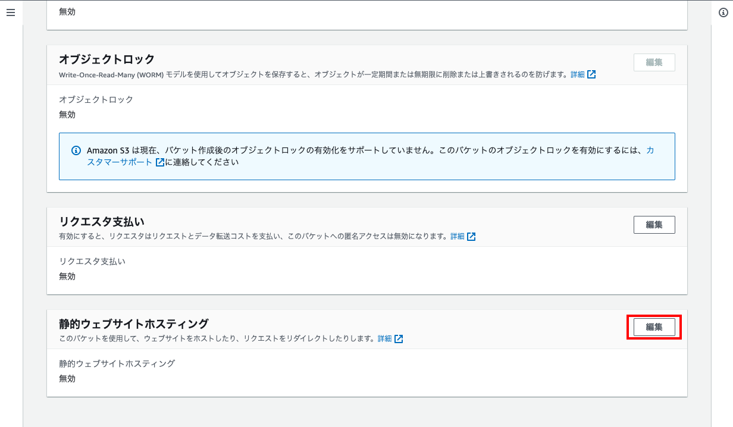Click the オブジェクトロック section heading
This screenshot has height=427, width=733.
(x=106, y=59)
